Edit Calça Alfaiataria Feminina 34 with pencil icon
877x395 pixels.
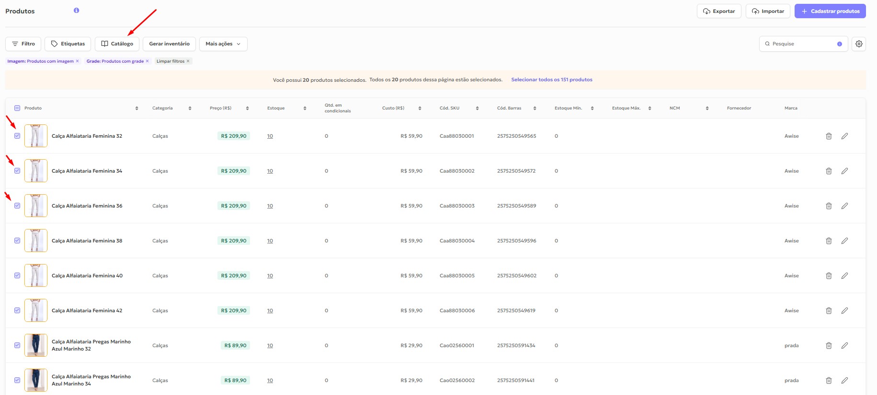[x=844, y=171]
